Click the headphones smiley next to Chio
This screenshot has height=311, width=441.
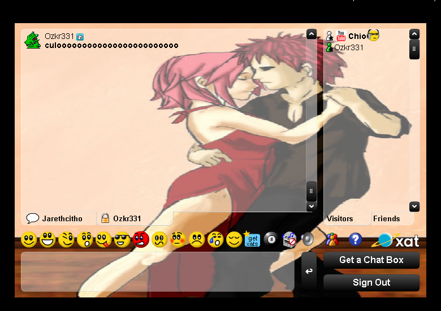(x=373, y=35)
